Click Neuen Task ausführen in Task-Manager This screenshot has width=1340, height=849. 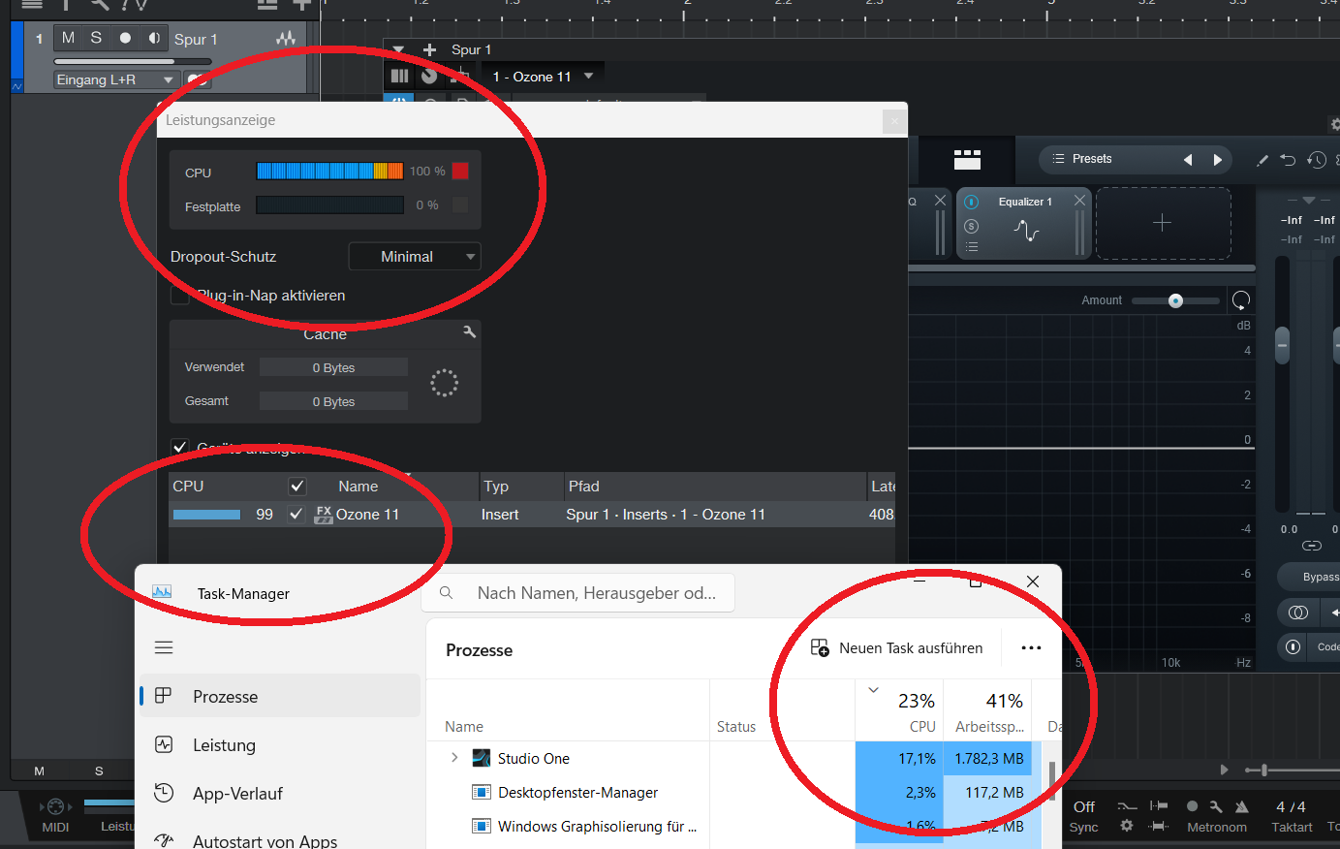(x=896, y=648)
